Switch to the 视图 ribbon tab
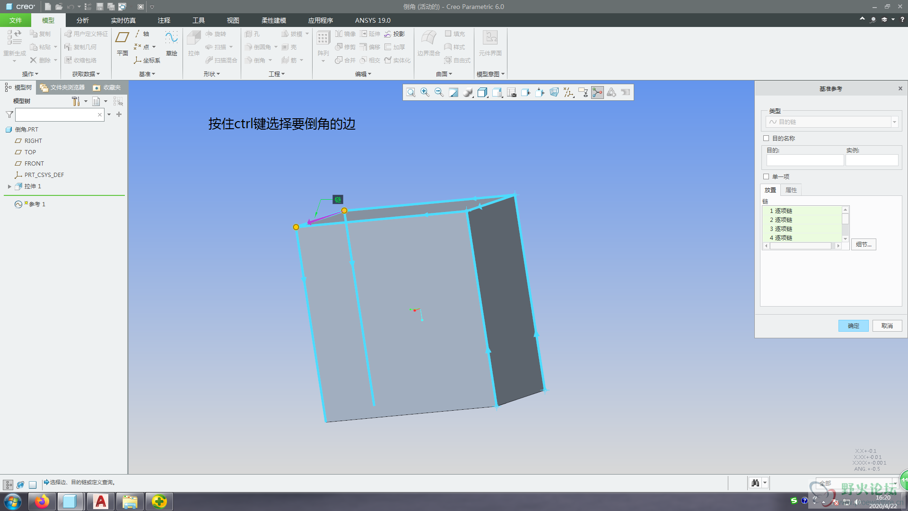908x511 pixels. pos(233,20)
